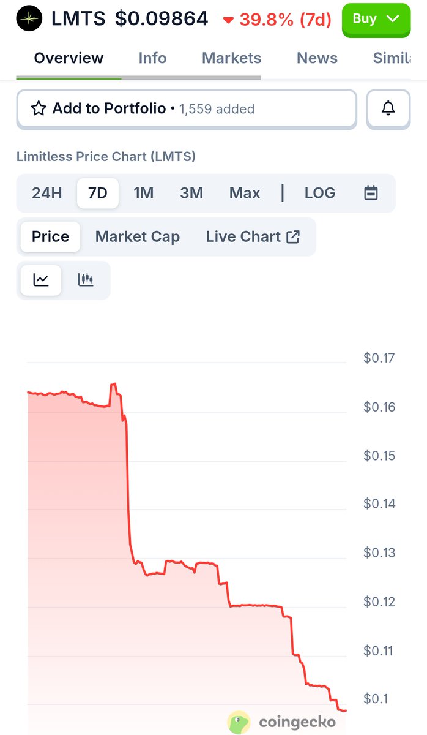This screenshot has width=427, height=735.
Task: Toggle LOG scale on chart
Action: click(x=319, y=194)
